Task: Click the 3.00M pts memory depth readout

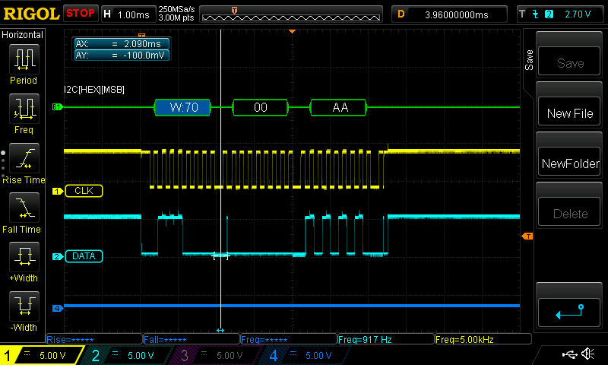Action: point(176,18)
